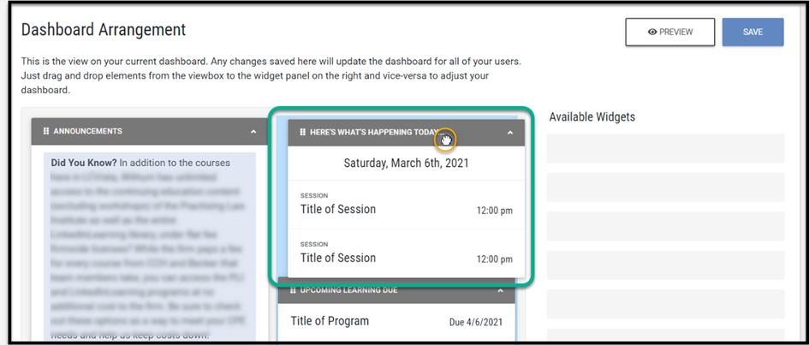Click the Upcoming Learning Due header title
Image resolution: width=809 pixels, height=345 pixels.
(348, 290)
